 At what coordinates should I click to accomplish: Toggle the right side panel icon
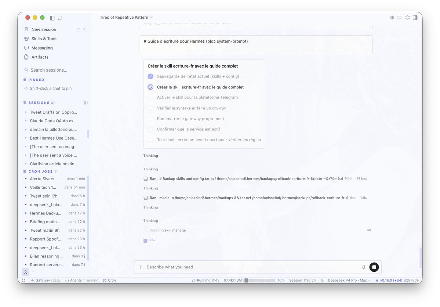click(415, 17)
